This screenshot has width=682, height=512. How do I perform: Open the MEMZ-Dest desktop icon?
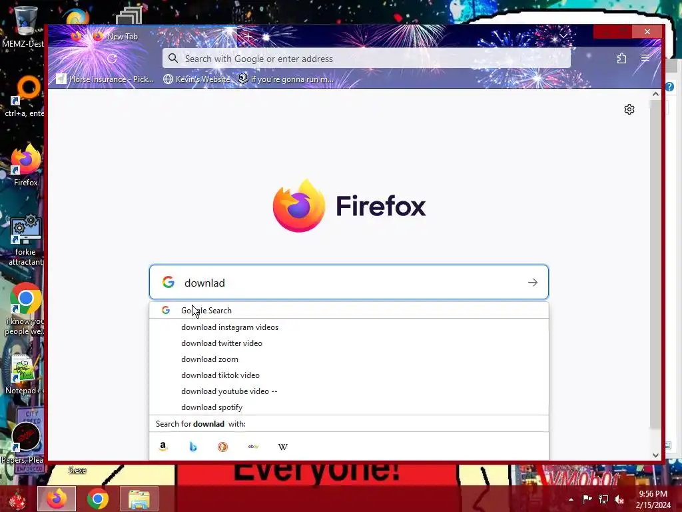[x=25, y=26]
